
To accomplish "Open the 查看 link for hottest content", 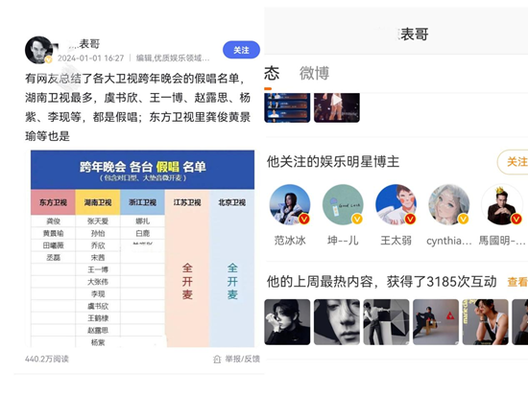I will pyautogui.click(x=517, y=282).
